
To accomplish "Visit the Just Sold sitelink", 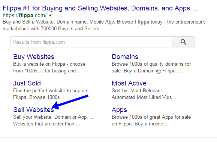I will click(x=27, y=83).
